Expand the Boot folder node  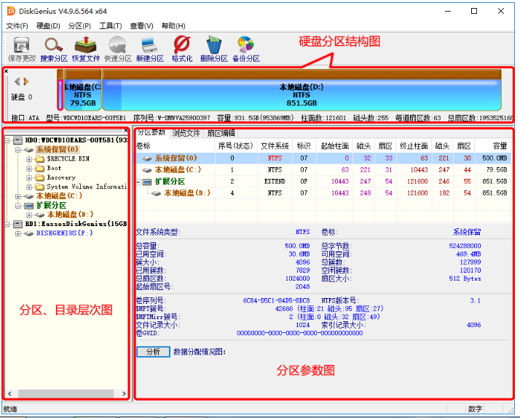[29, 168]
